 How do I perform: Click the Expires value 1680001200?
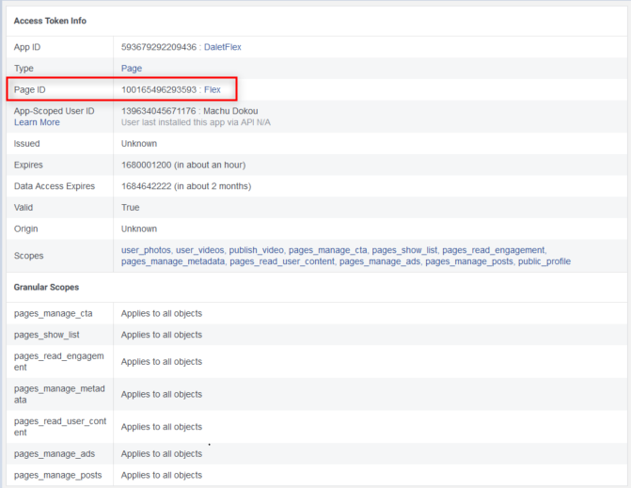(147, 165)
